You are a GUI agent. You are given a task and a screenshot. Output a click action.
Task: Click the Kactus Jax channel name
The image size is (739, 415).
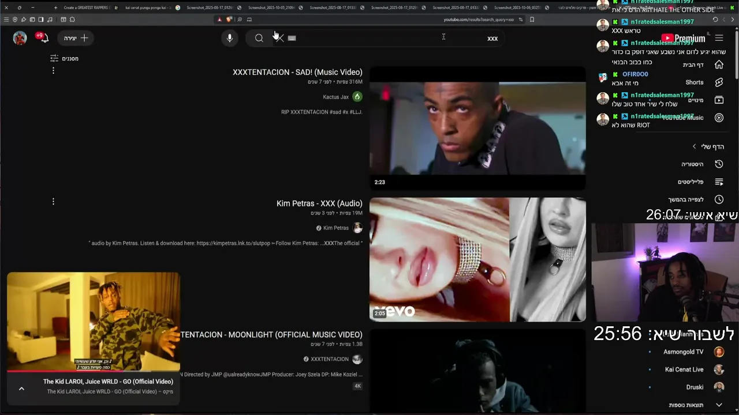[x=335, y=97]
